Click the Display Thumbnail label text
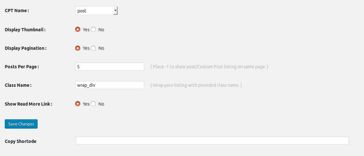Image resolution: width=364 pixels, height=156 pixels. pyautogui.click(x=25, y=30)
